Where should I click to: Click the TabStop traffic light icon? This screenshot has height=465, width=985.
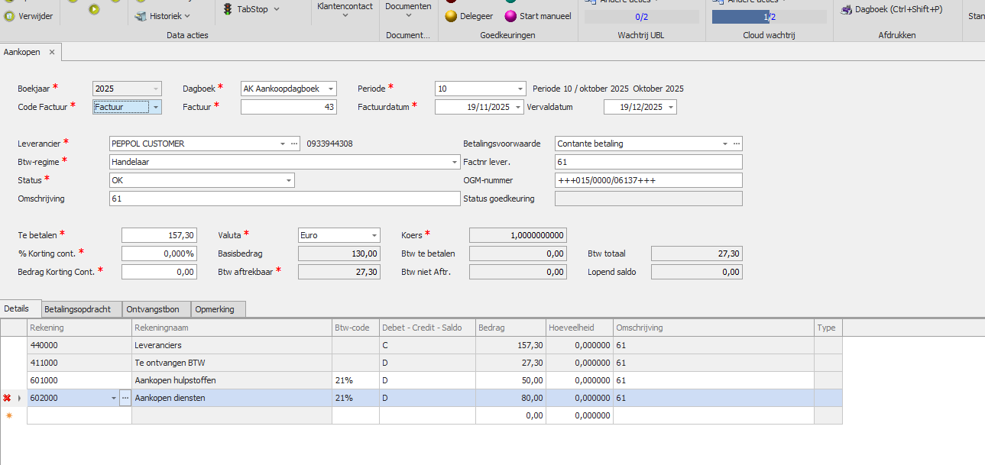click(x=228, y=9)
